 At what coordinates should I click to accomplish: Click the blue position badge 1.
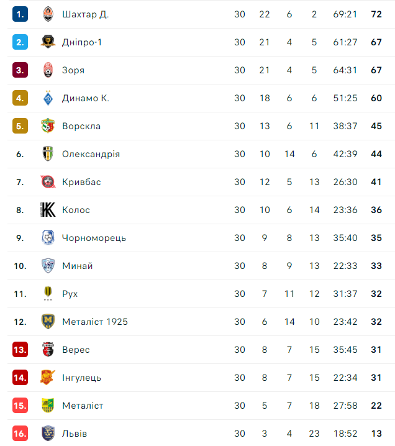tap(20, 14)
